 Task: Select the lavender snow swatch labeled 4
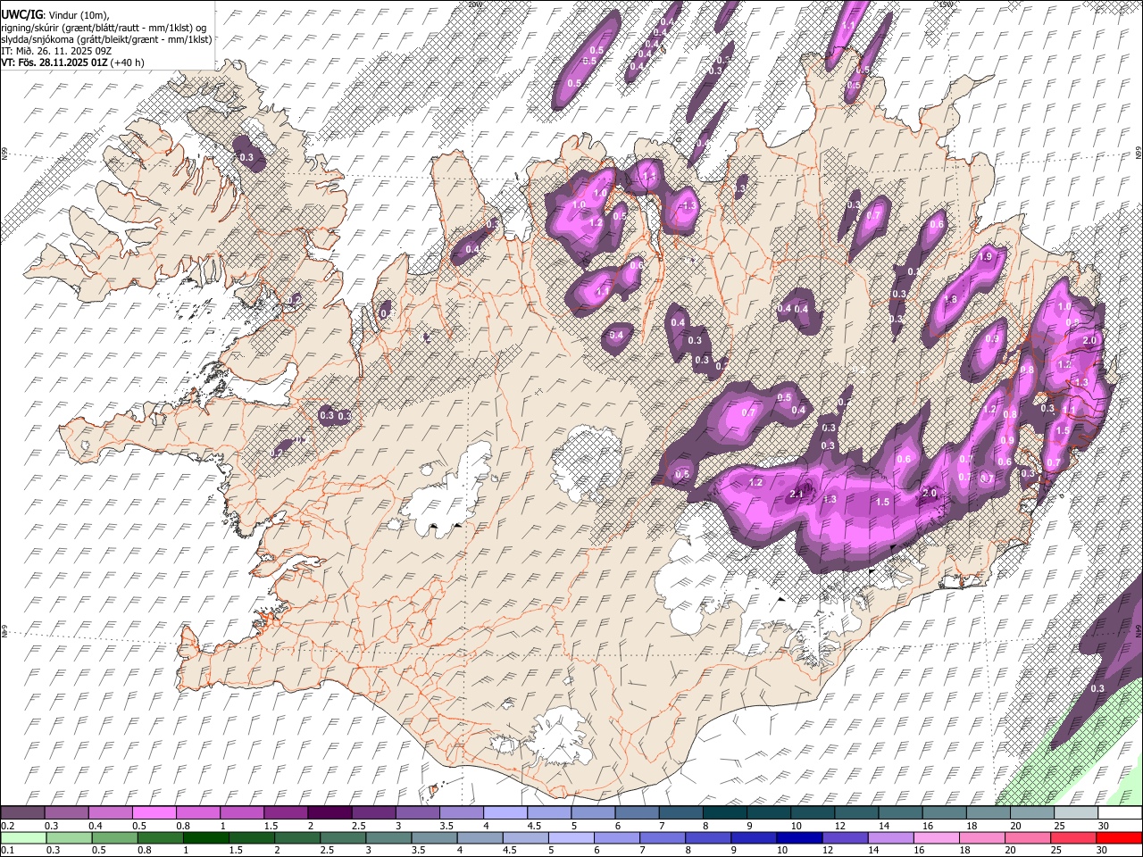[505, 812]
